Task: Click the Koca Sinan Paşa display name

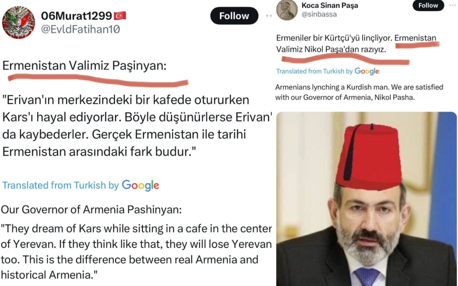Action: point(330,6)
